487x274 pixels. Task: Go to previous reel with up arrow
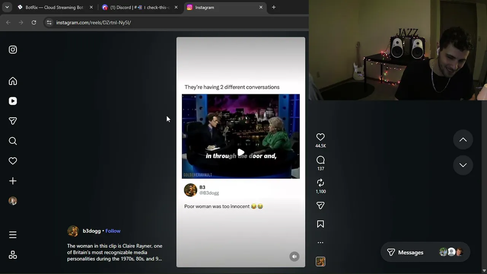point(463,140)
